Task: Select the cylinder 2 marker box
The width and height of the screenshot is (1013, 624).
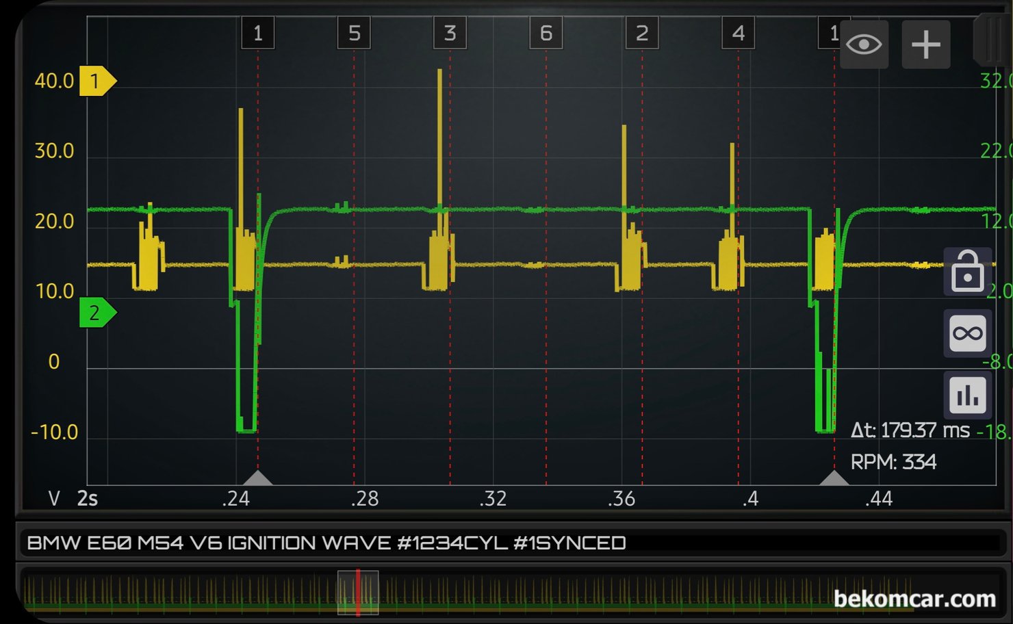Action: pos(642,34)
